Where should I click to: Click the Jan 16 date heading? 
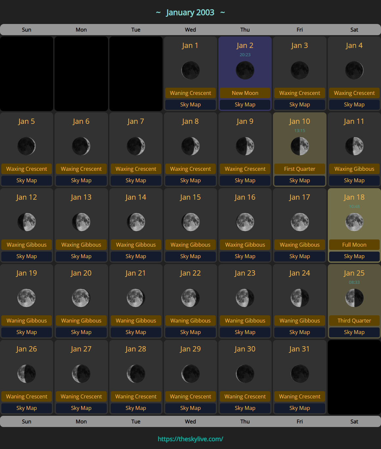tap(245, 197)
